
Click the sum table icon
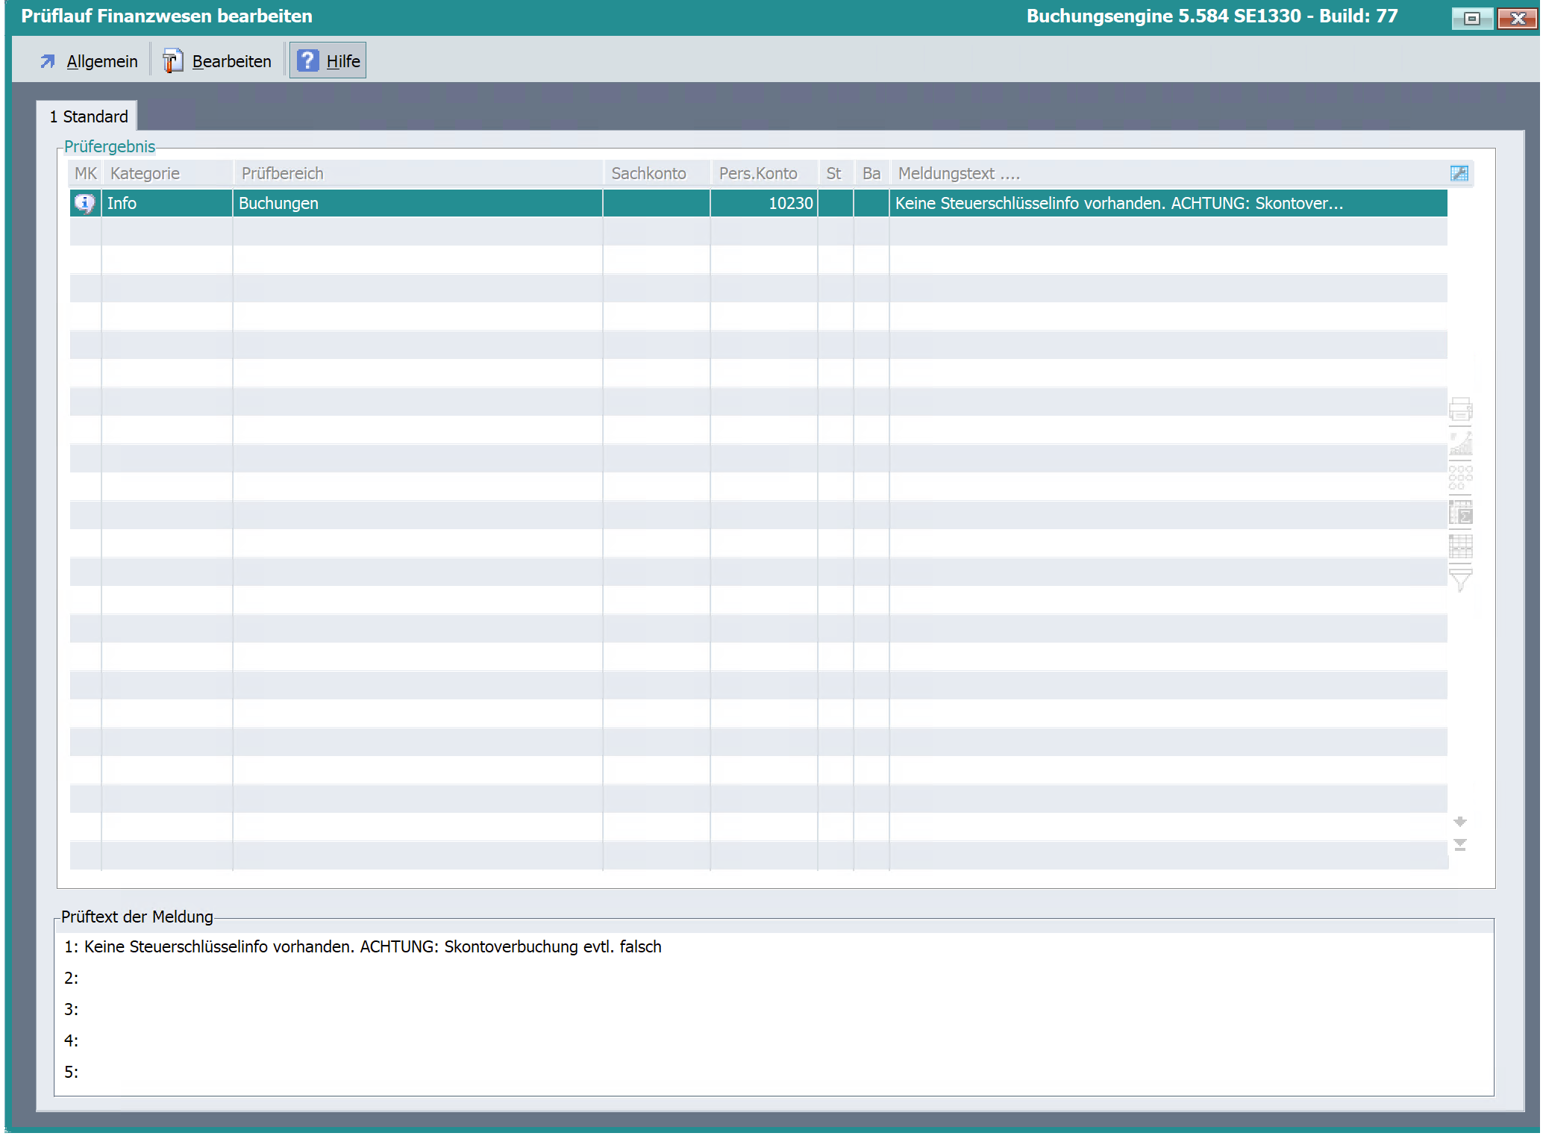1460,512
